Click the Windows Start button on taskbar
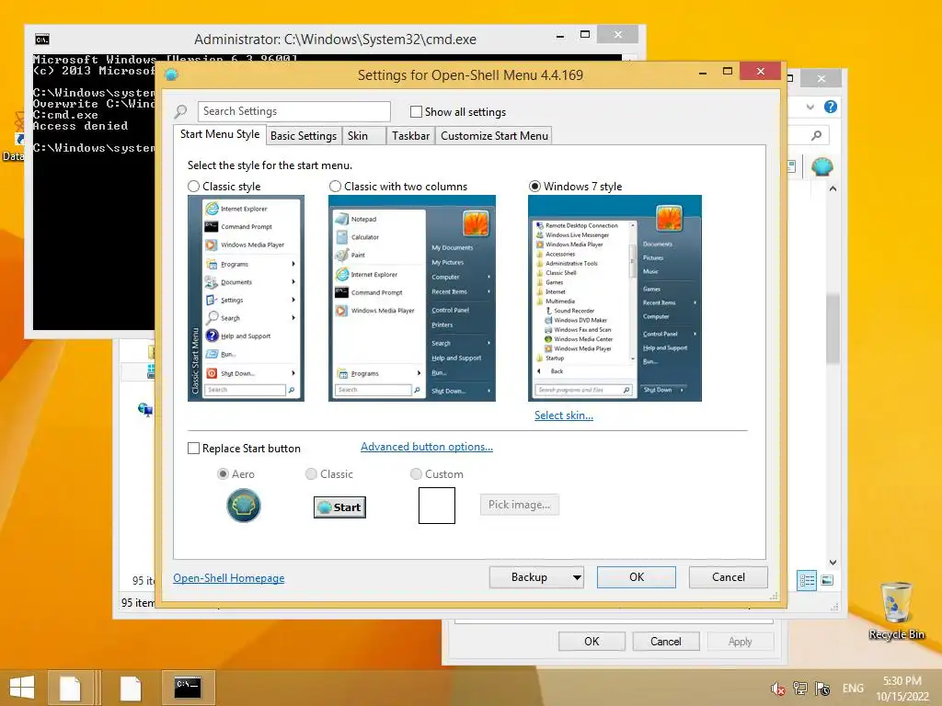This screenshot has height=706, width=942. pos(22,688)
